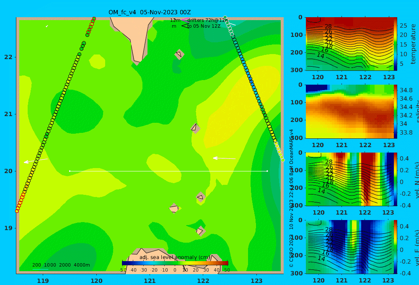Viewport: 419px width, 285px height.
Task: Click the 'adj. sea level anomaly (cm)' label
Action: [x=175, y=257]
